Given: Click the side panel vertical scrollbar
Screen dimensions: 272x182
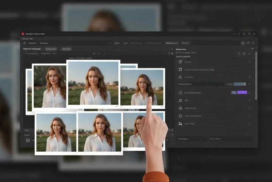Looking at the screenshot, I should click(256, 76).
